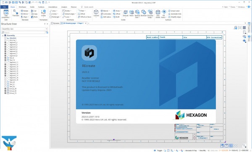252x152 pixels.
Task: Click Edit radius command
Action: 106,17
